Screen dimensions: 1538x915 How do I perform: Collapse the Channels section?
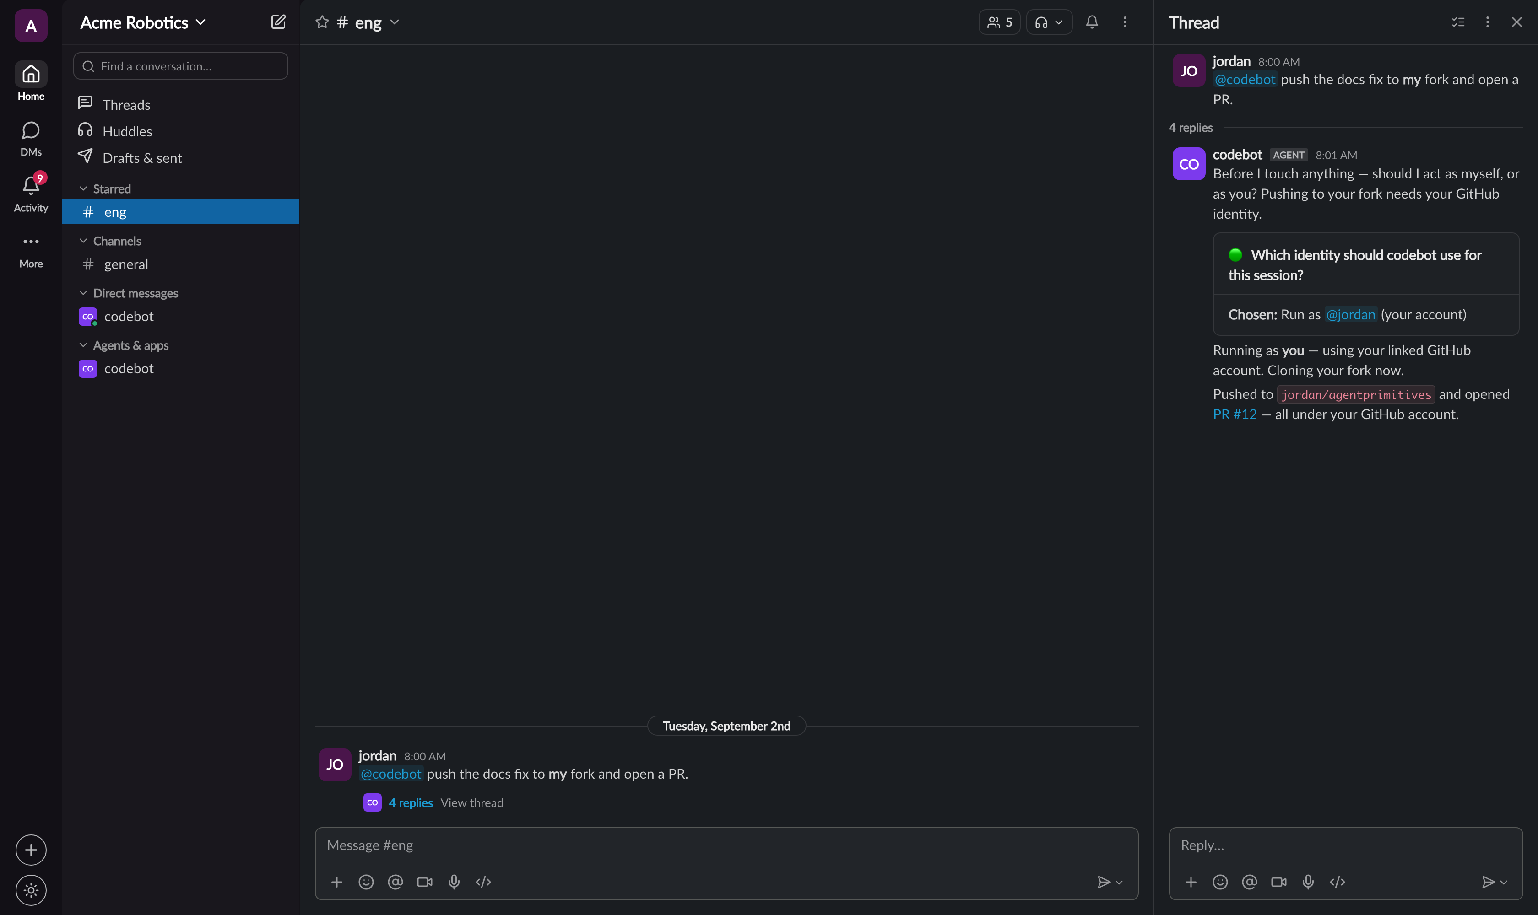click(x=83, y=241)
